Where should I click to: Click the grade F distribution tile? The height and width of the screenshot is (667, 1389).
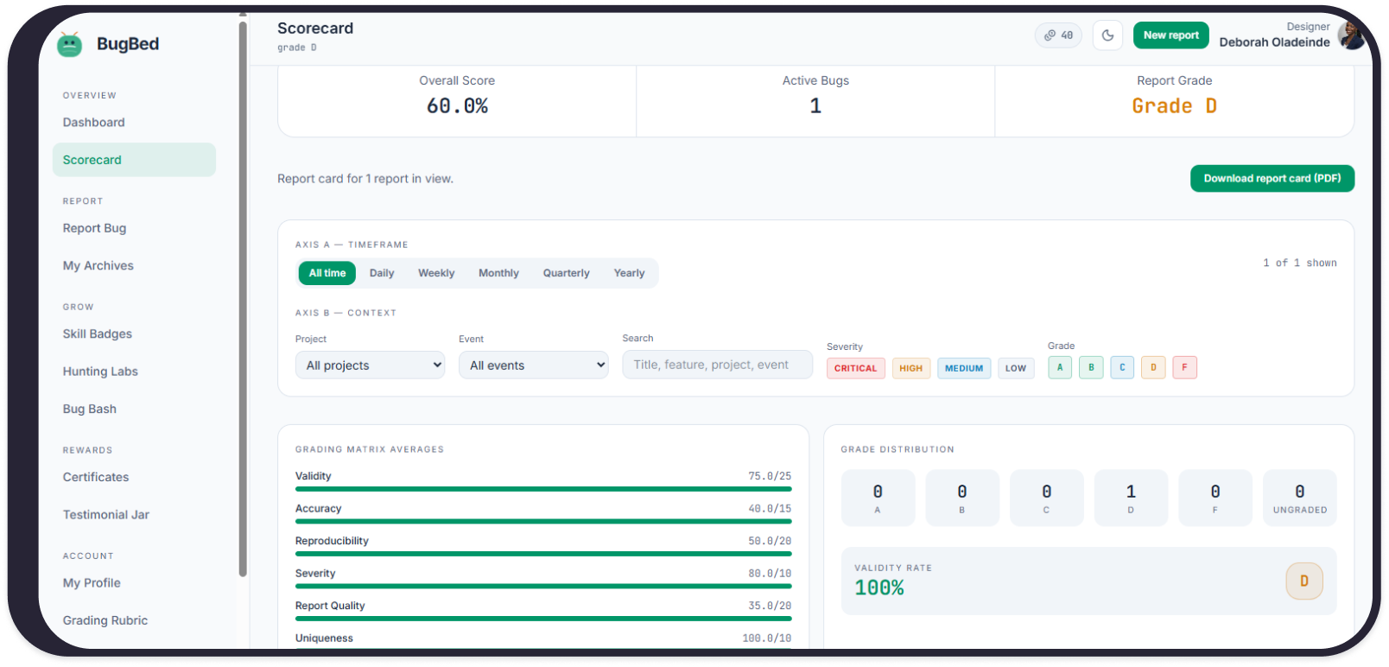[1215, 498]
